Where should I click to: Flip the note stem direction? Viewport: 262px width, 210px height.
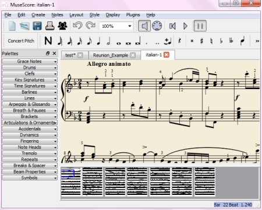pos(242,41)
